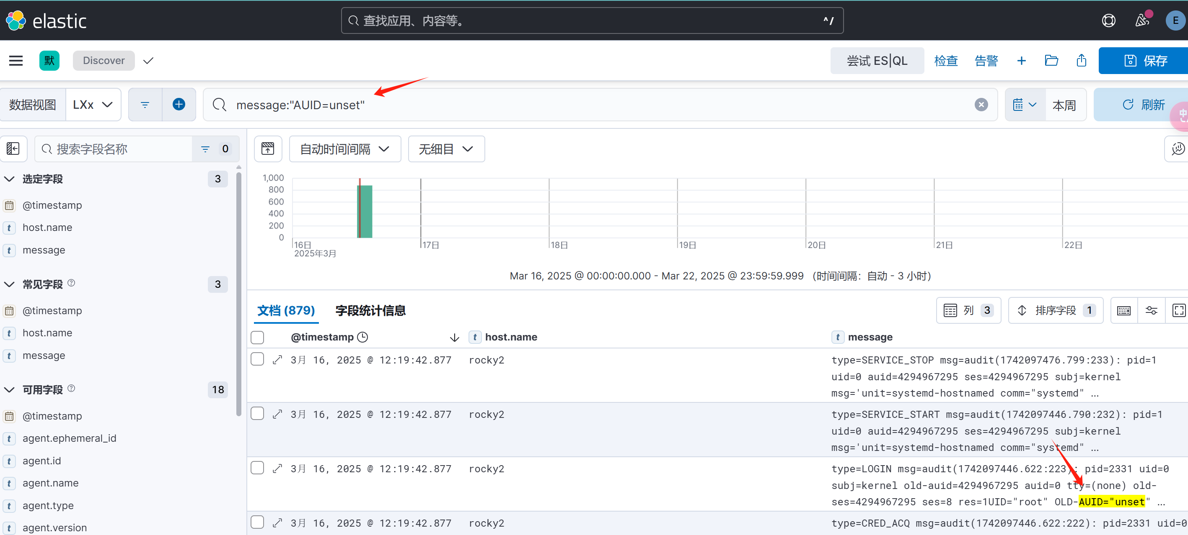1188x535 pixels.
Task: Check the select-all rows checkbox
Action: point(257,337)
